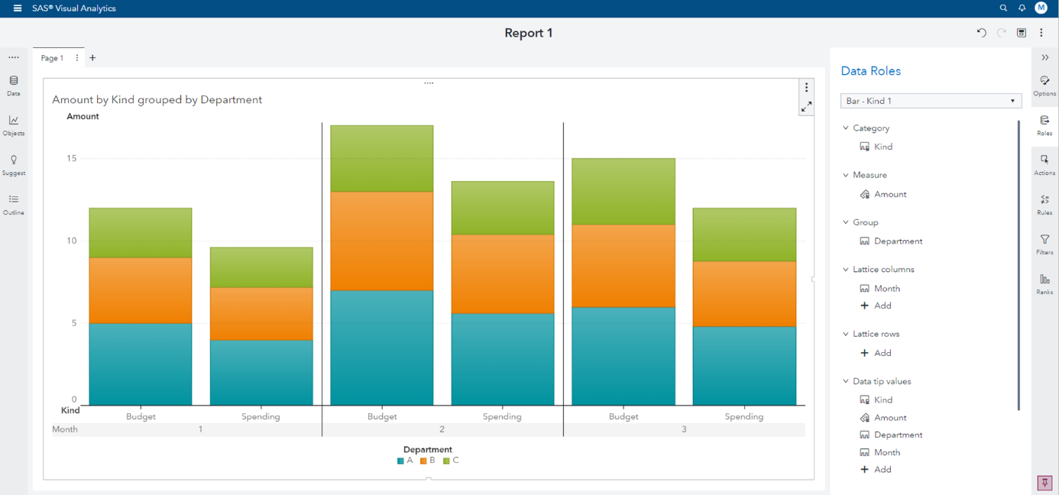Select the Department A legend swatch
1059x495 pixels.
tap(400, 460)
